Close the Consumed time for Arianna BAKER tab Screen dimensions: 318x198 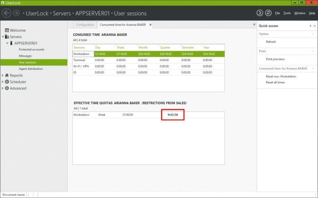[150, 24]
